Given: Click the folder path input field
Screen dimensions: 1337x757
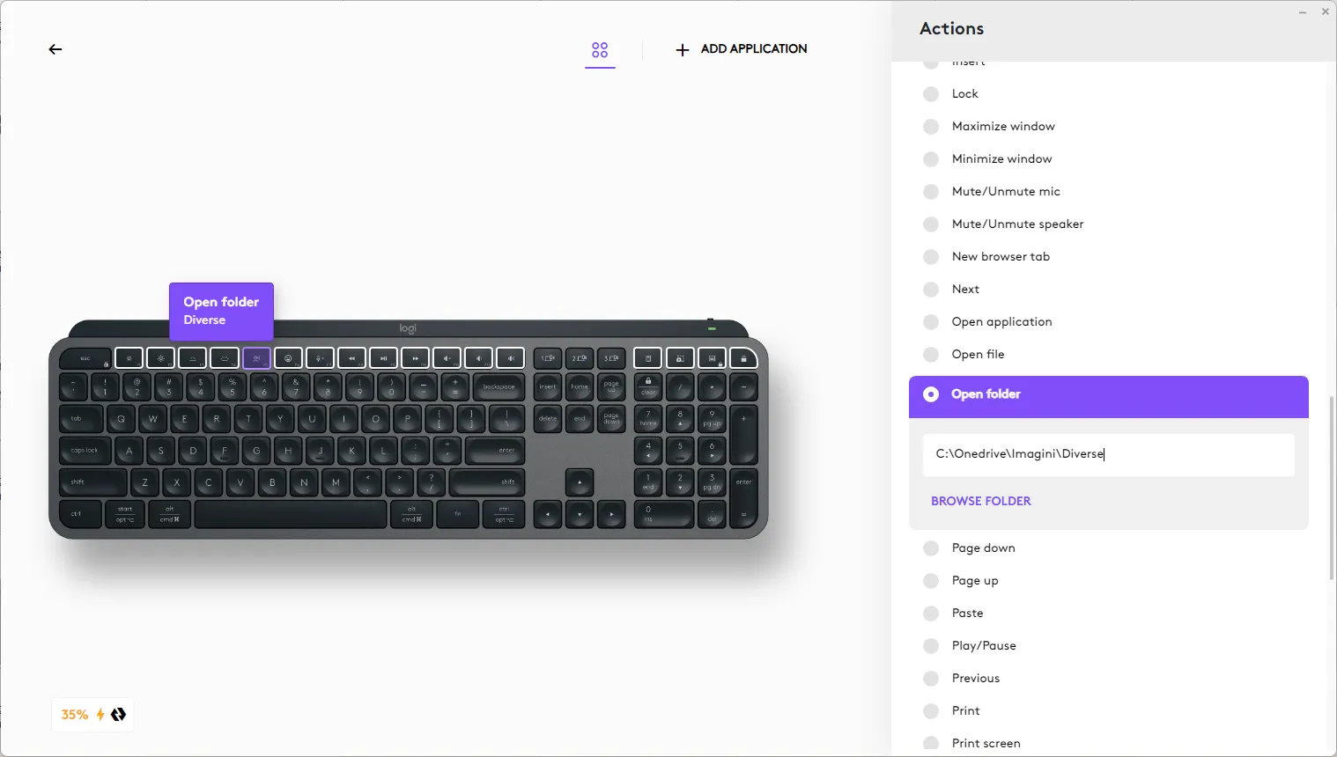Looking at the screenshot, I should [x=1108, y=454].
